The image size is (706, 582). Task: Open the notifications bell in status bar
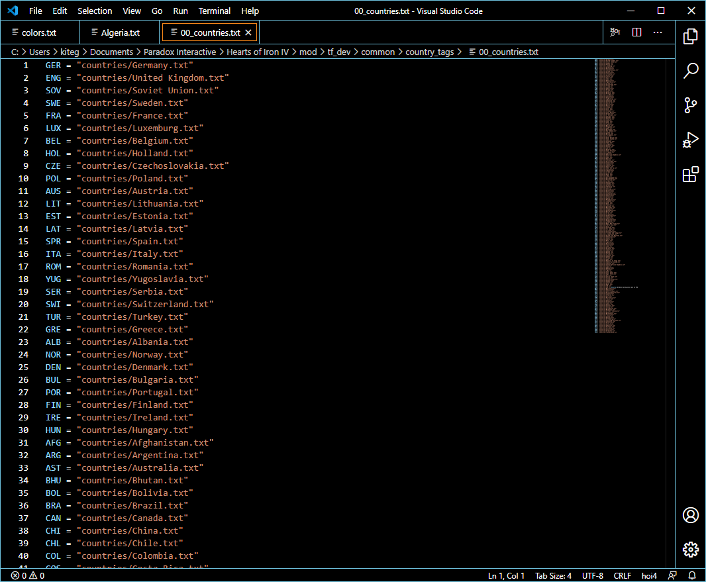click(x=692, y=575)
